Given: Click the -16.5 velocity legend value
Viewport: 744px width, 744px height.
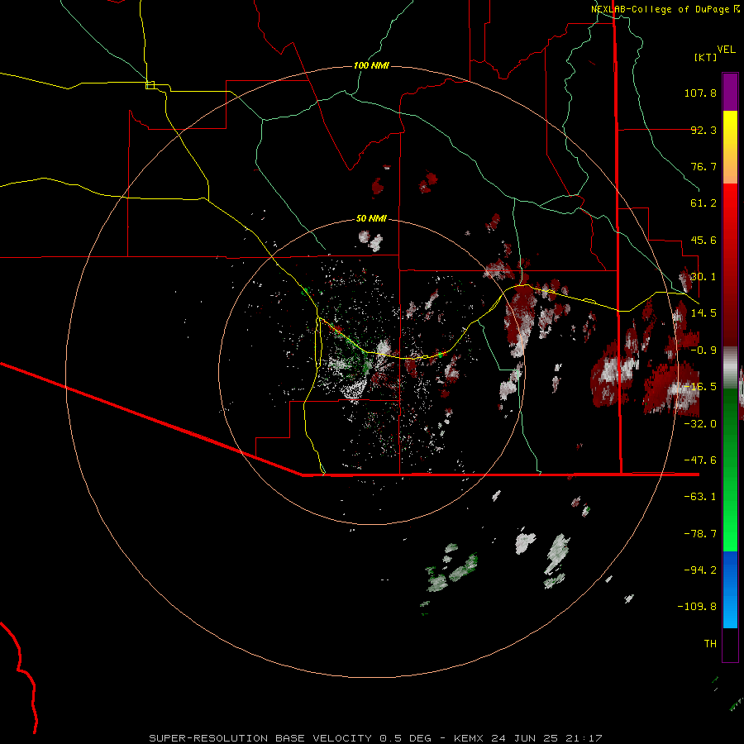Looking at the screenshot, I should point(700,387).
